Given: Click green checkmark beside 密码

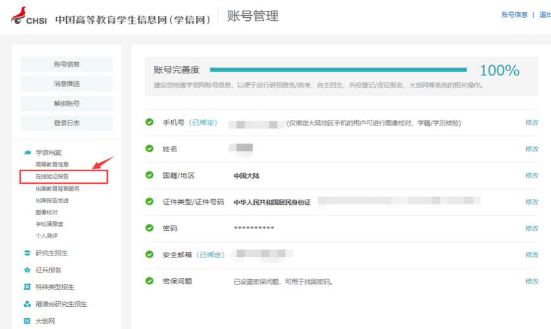Looking at the screenshot, I should 149,228.
